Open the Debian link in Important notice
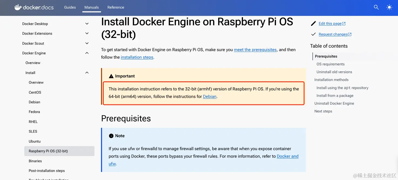The image size is (398, 180). pos(210,97)
